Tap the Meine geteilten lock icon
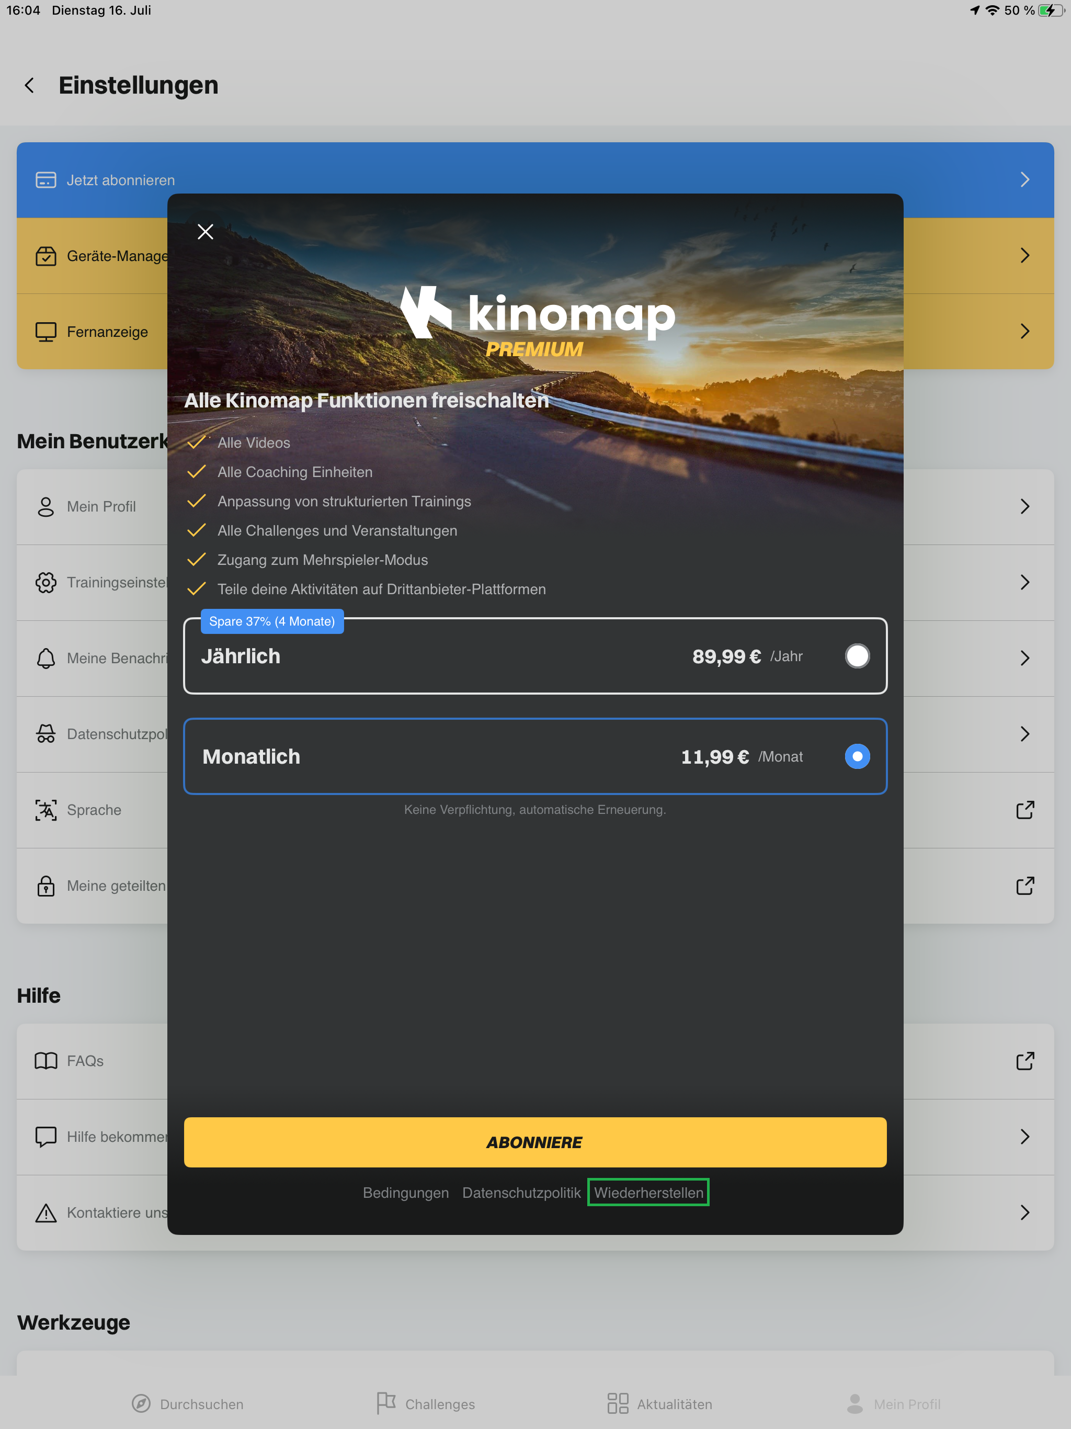This screenshot has height=1429, width=1071. click(46, 886)
